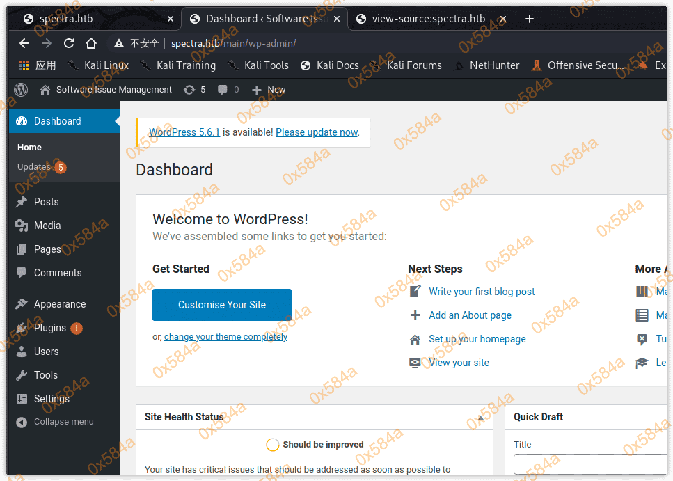The width and height of the screenshot is (673, 481).
Task: Click the browser home icon
Action: click(91, 44)
